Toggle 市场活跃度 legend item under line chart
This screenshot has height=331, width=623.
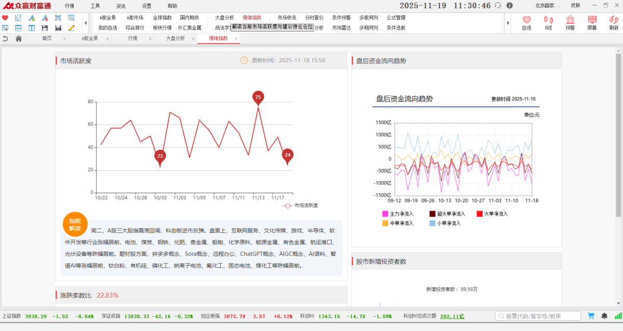(301, 205)
